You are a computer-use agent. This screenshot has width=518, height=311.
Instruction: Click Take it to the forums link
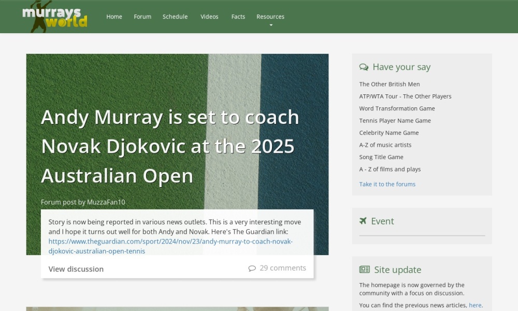tap(387, 184)
